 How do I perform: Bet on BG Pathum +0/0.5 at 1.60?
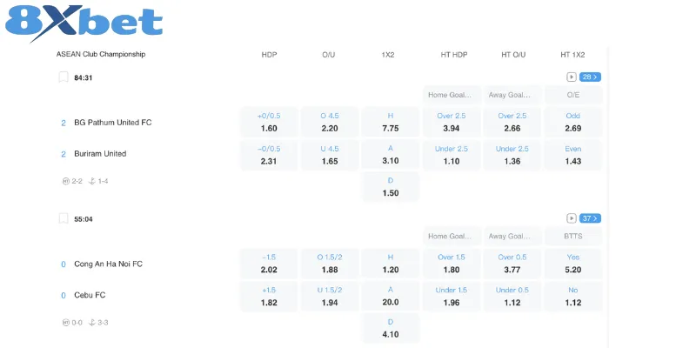pos(269,122)
